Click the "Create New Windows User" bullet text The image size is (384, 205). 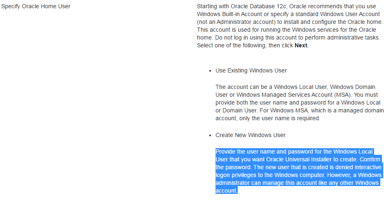pyautogui.click(x=250, y=135)
